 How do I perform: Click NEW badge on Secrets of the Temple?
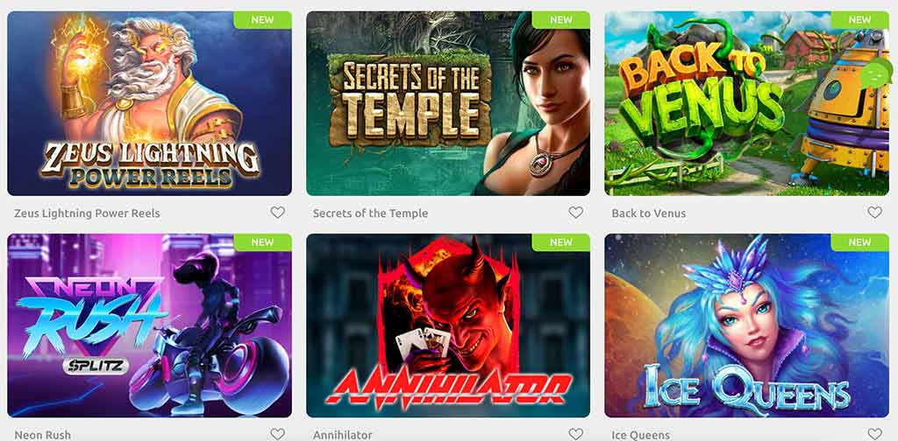[x=561, y=20]
